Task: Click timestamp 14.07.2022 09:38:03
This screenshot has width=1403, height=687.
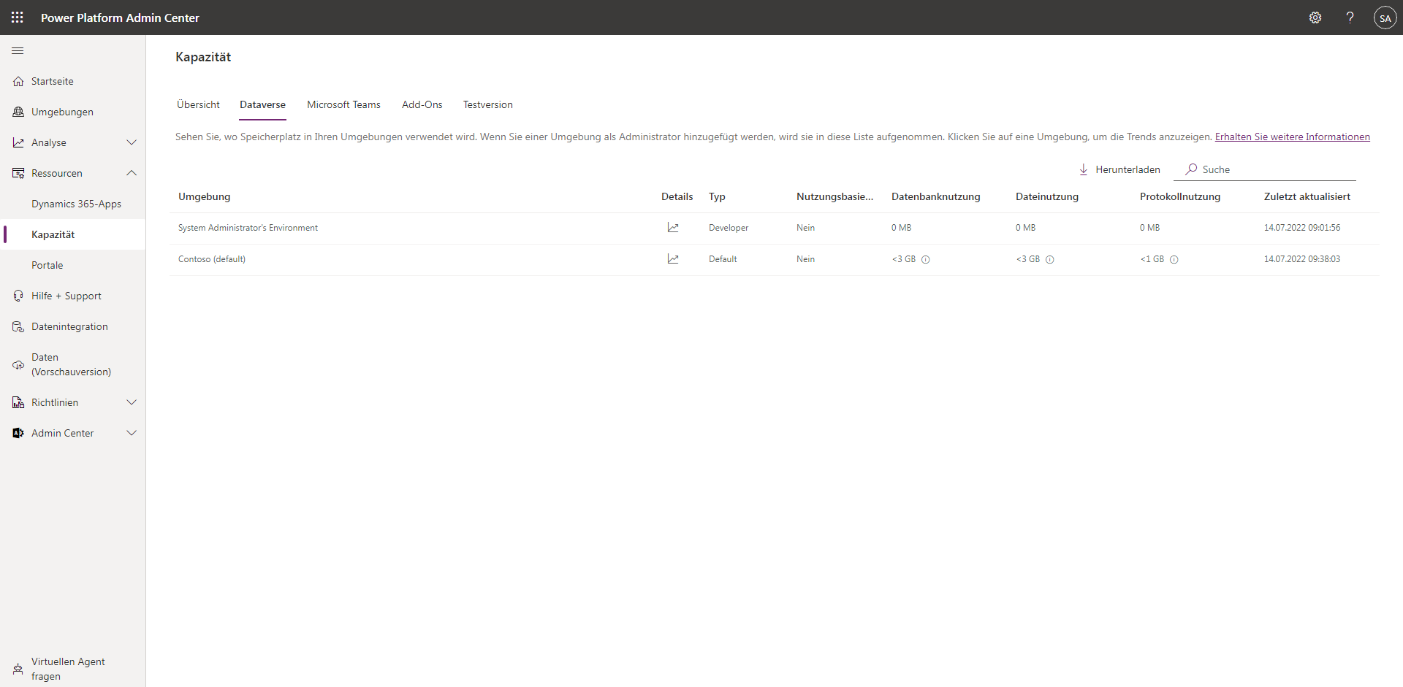Action: [1302, 259]
